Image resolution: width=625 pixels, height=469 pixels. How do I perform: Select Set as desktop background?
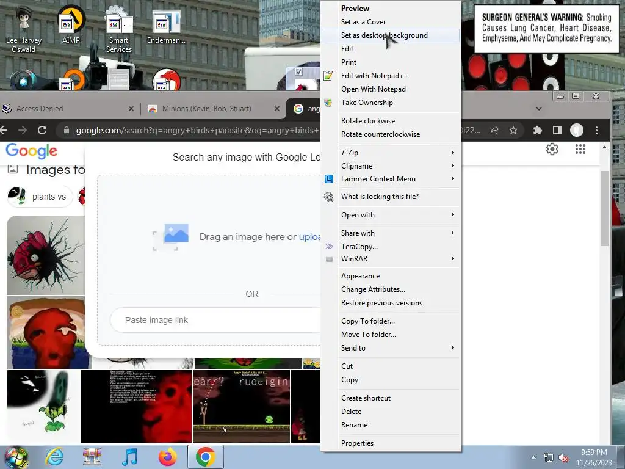pyautogui.click(x=390, y=35)
